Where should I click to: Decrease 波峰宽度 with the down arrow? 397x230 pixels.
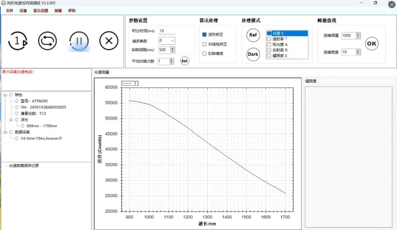pos(358,54)
